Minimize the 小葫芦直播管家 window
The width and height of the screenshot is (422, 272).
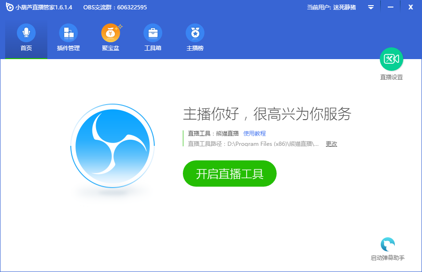point(390,7)
